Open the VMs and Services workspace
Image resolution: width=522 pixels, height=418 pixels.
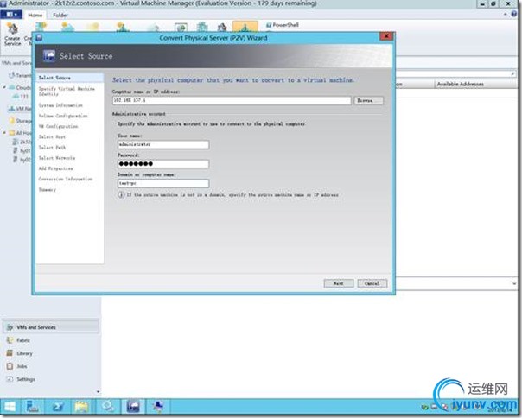[x=51, y=327]
